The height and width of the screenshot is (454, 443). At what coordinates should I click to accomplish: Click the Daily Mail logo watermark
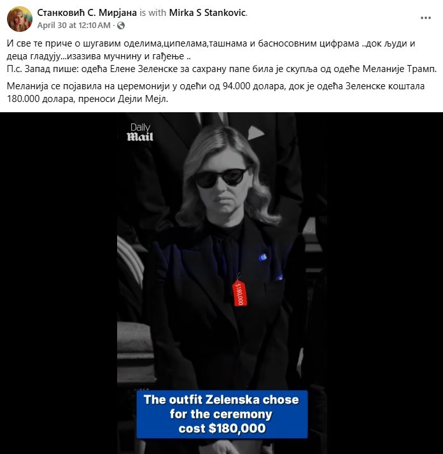click(140, 133)
